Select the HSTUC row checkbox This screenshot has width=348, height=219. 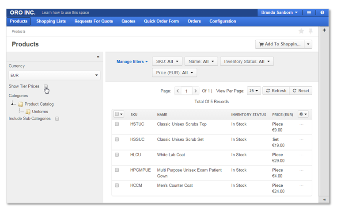(117, 124)
